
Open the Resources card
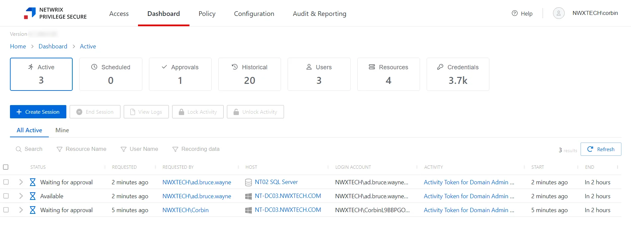388,74
